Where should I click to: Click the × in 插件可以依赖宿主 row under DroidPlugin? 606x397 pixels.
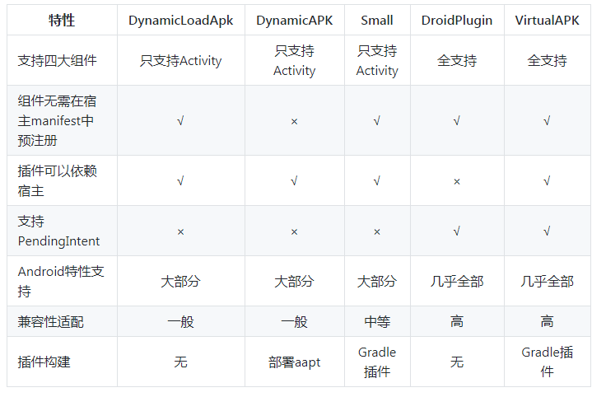(x=457, y=181)
